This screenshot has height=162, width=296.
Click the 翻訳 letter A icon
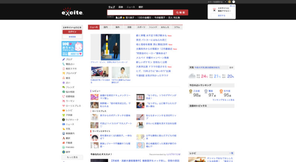[64, 138]
